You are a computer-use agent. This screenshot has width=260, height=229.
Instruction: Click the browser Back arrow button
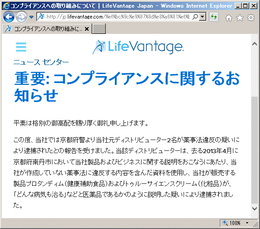9,17
